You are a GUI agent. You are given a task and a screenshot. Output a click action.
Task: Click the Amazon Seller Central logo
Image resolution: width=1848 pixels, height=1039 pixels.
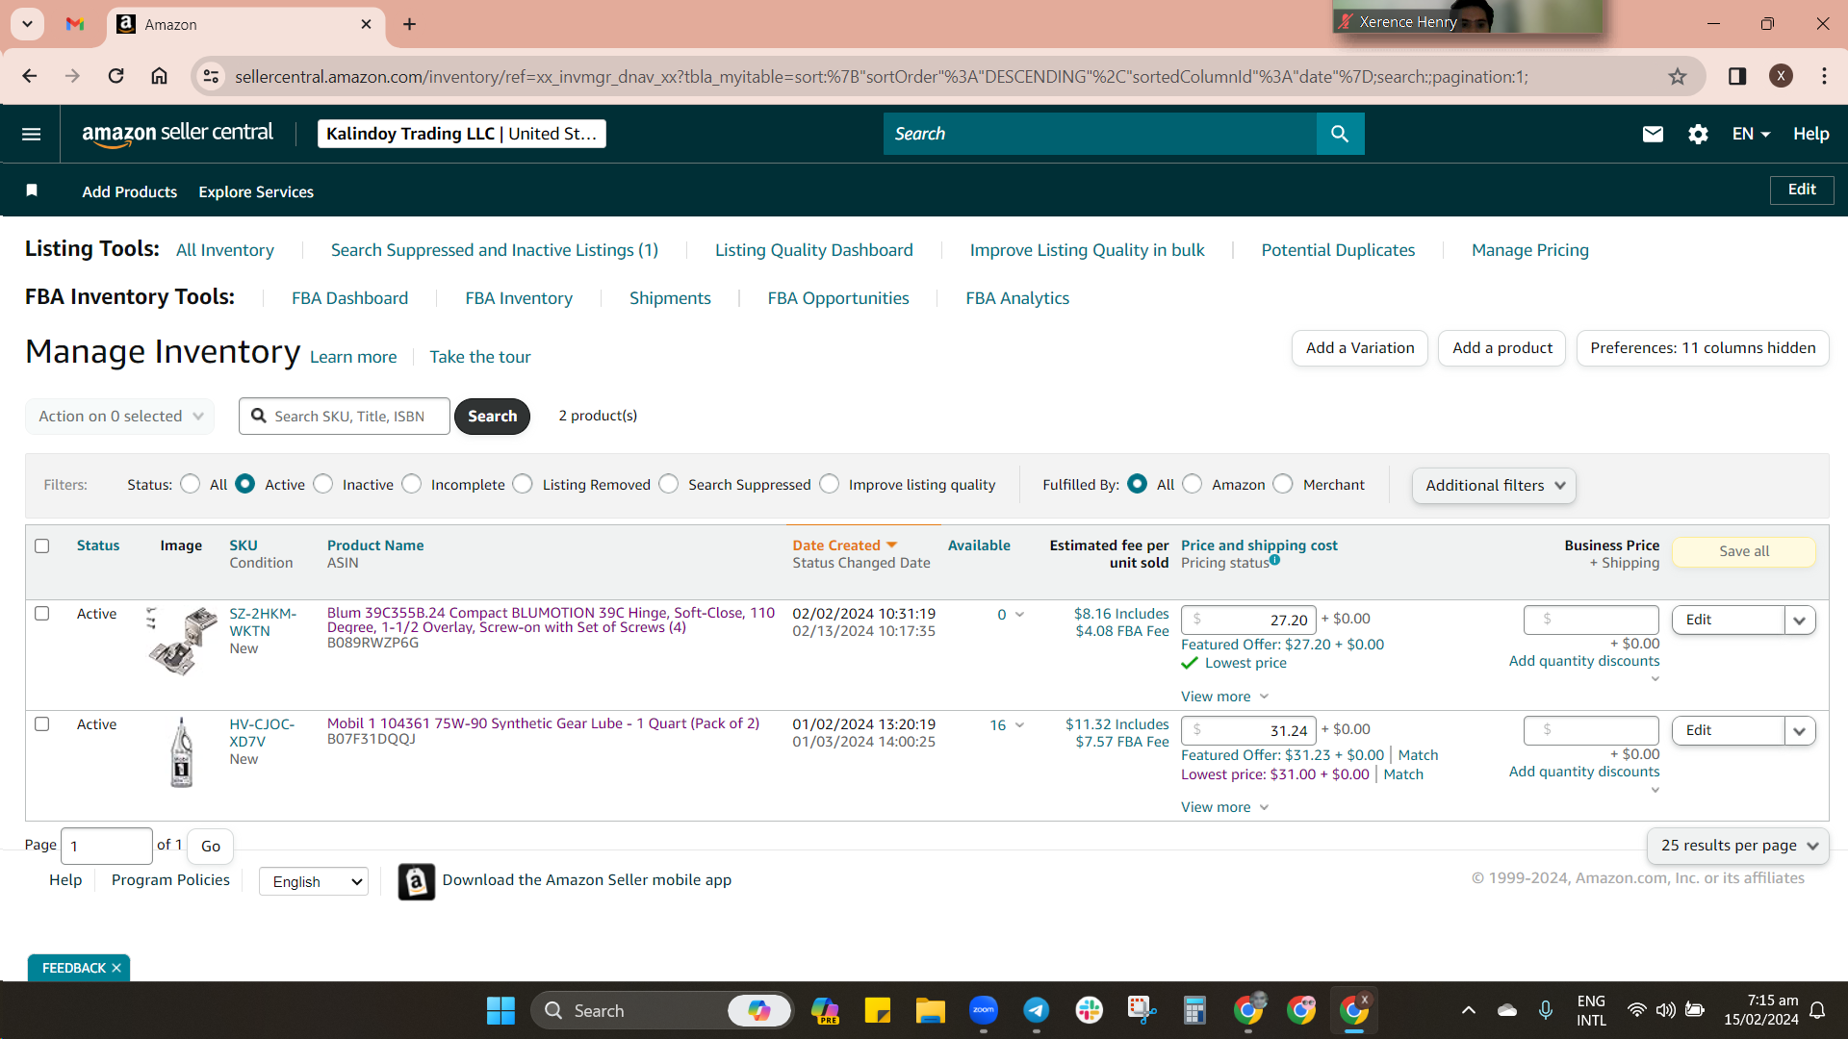tap(177, 134)
